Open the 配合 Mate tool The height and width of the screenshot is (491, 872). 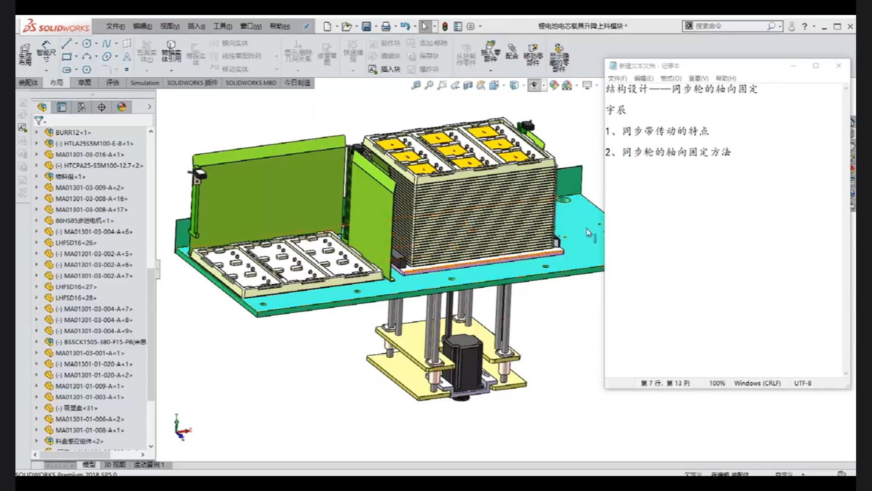click(512, 51)
